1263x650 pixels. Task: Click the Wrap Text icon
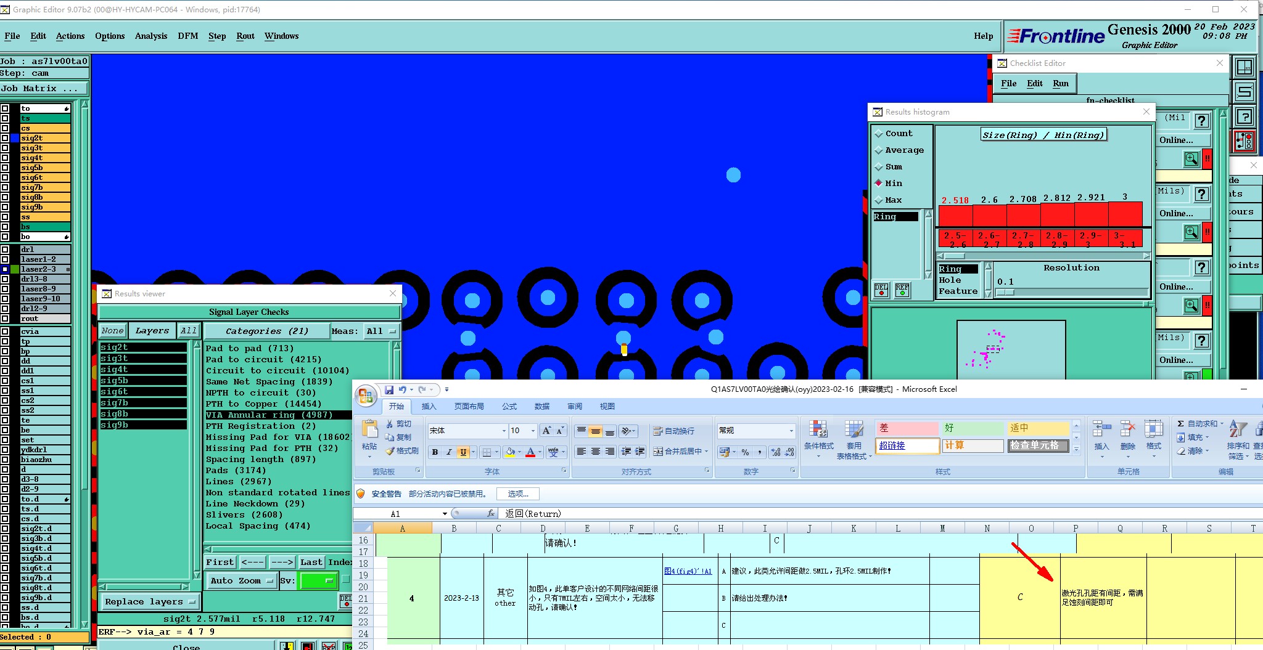(x=658, y=431)
